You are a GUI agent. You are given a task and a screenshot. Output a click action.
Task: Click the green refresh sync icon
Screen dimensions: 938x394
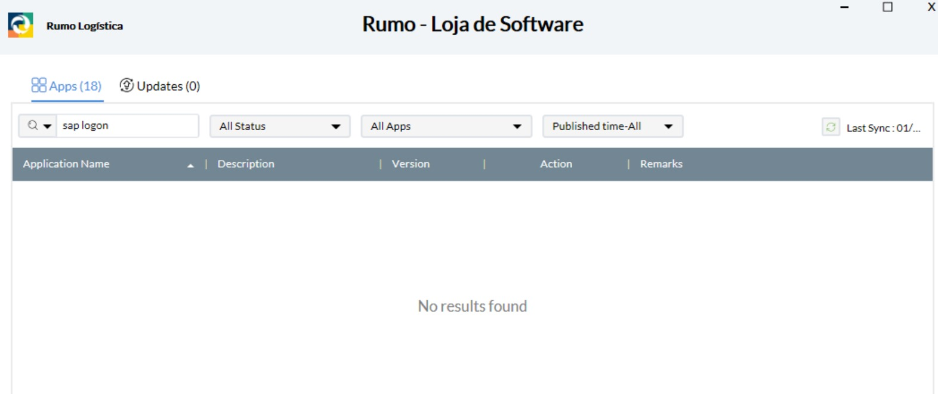click(831, 127)
